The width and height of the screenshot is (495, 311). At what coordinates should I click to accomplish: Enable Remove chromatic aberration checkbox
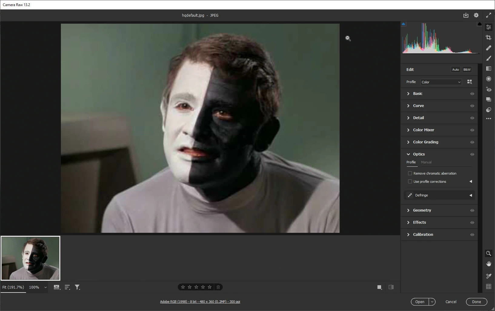410,173
